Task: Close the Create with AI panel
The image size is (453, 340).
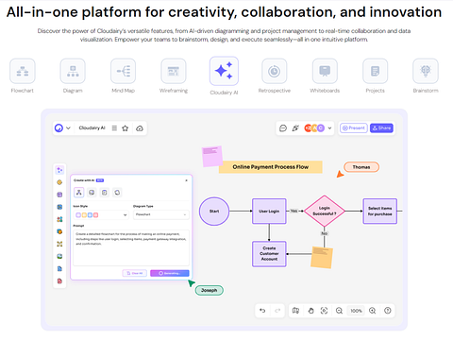Action: click(186, 180)
